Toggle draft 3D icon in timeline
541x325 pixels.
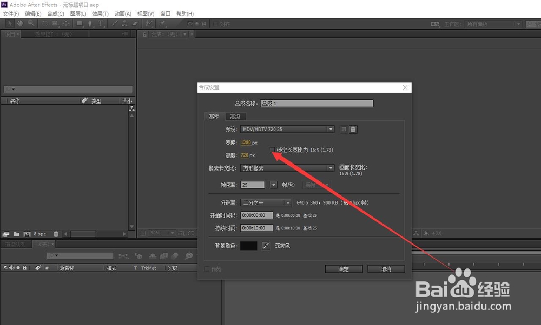[138, 256]
